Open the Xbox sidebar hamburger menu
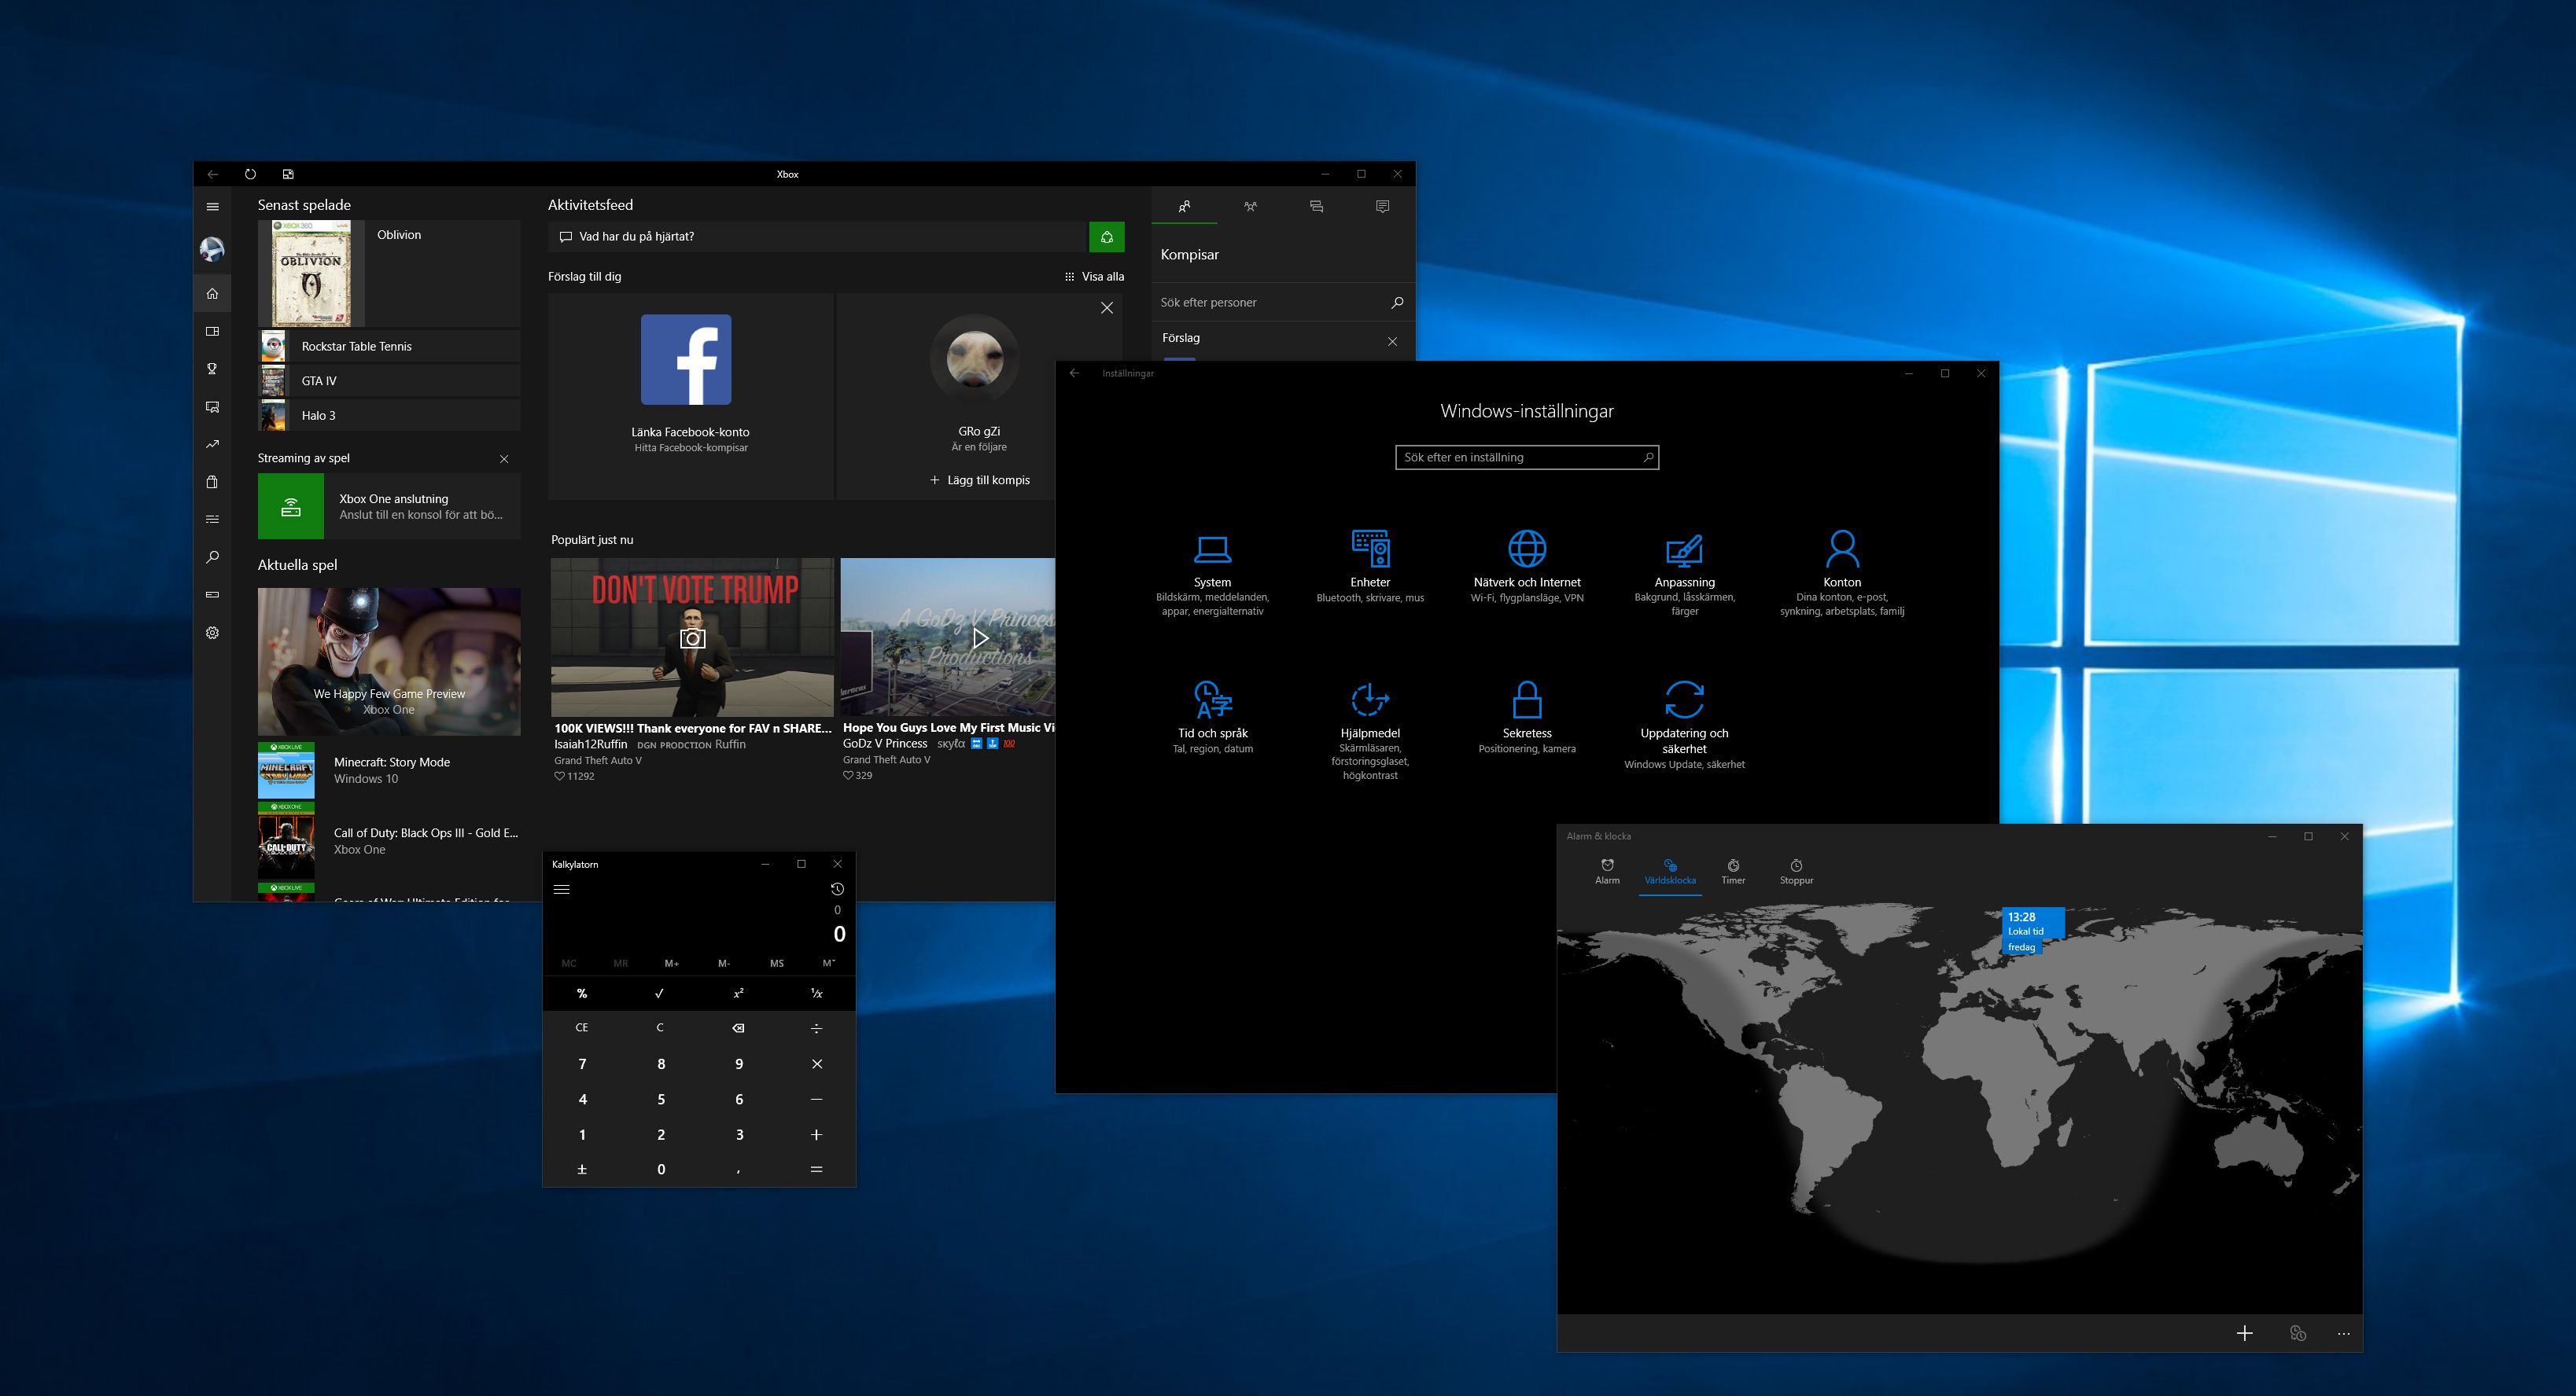 point(212,207)
